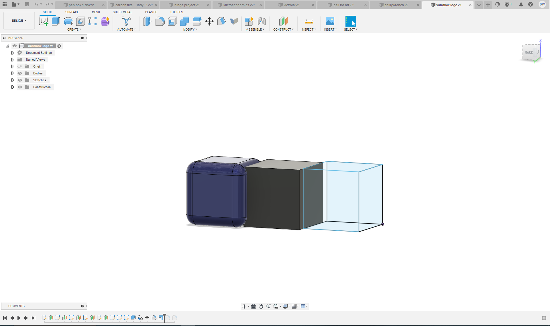Select the Fillet tool icon
Image resolution: width=550 pixels, height=326 pixels.
point(160,21)
